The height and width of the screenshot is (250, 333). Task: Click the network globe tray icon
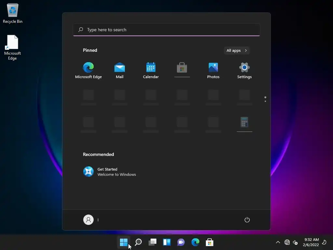tap(287, 242)
